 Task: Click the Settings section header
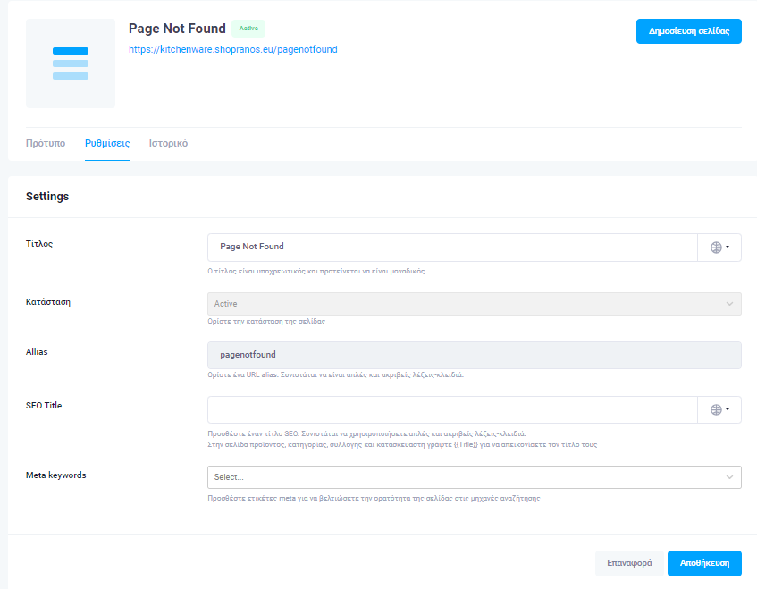[x=47, y=197]
